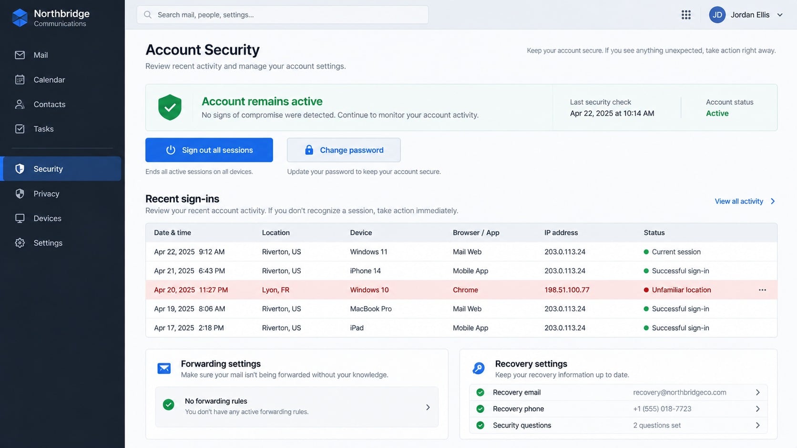Open more options for Lyon sign-in row
The image size is (797, 448).
tap(762, 290)
